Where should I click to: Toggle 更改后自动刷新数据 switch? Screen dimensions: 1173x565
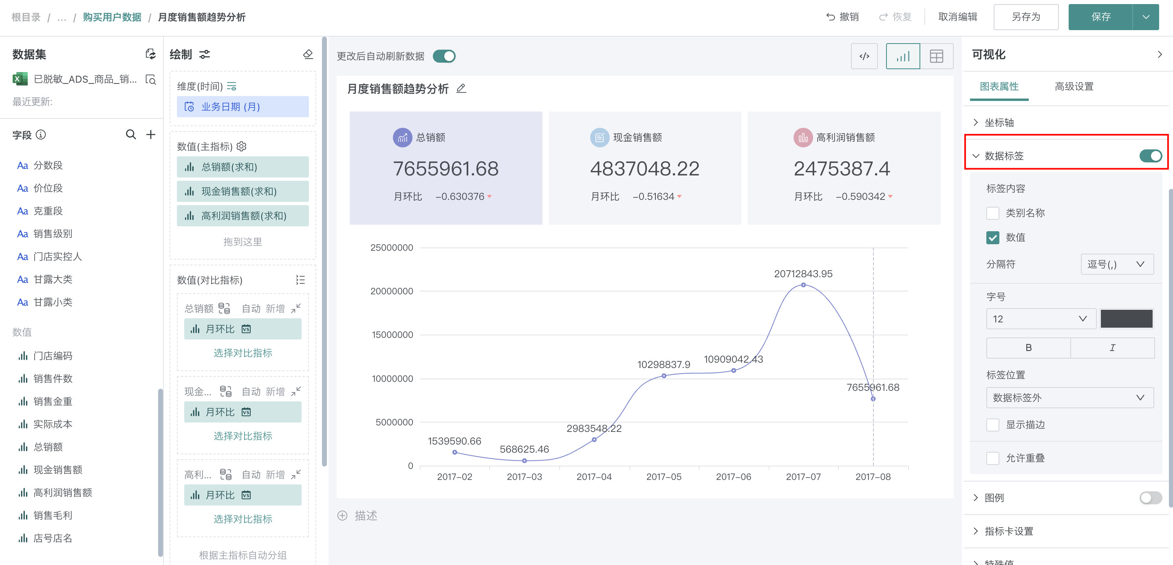coord(444,57)
